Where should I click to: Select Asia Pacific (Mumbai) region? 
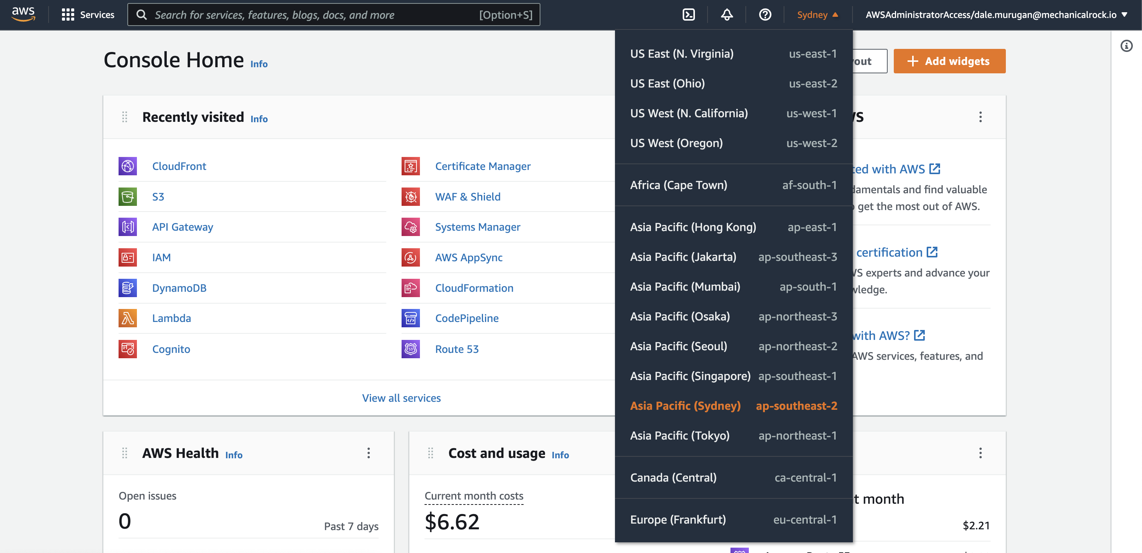pyautogui.click(x=734, y=286)
